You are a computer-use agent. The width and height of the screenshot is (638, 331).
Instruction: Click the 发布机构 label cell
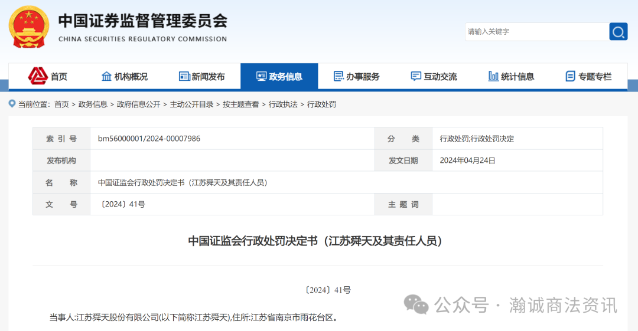tap(61, 160)
